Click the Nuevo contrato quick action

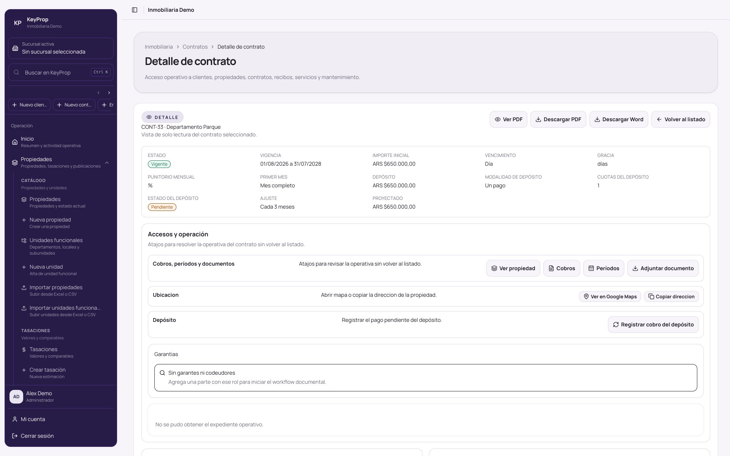(x=74, y=105)
